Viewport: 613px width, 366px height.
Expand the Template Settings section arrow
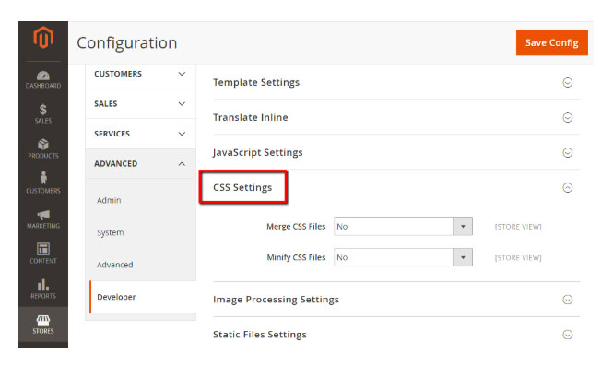coord(567,82)
